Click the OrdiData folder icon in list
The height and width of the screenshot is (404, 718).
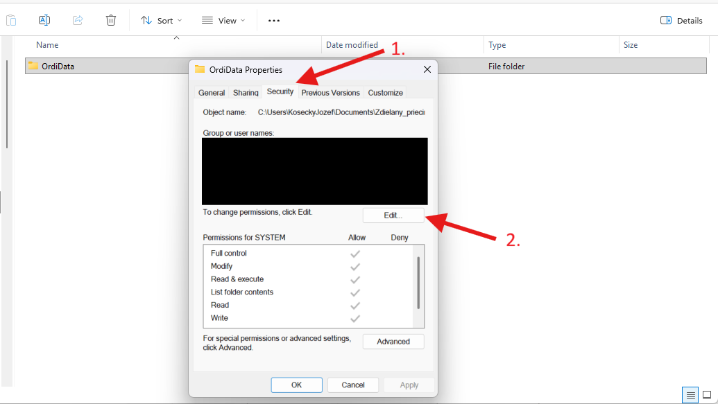point(33,66)
